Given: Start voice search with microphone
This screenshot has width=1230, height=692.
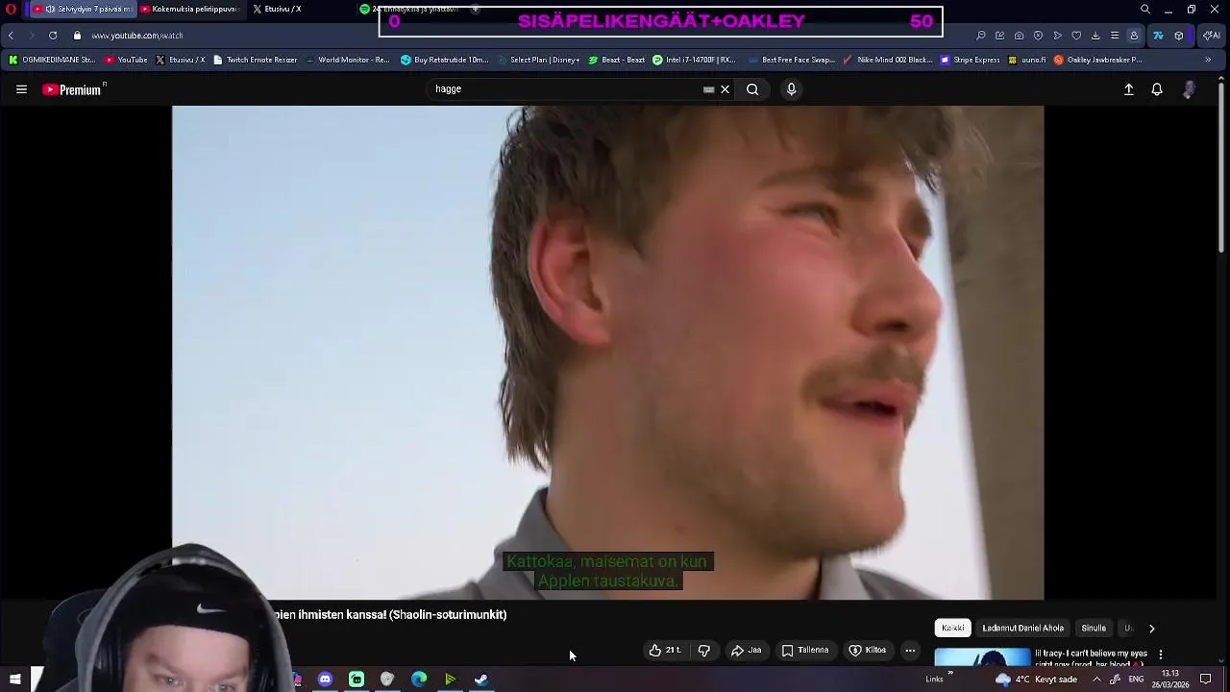Looking at the screenshot, I should [x=792, y=89].
